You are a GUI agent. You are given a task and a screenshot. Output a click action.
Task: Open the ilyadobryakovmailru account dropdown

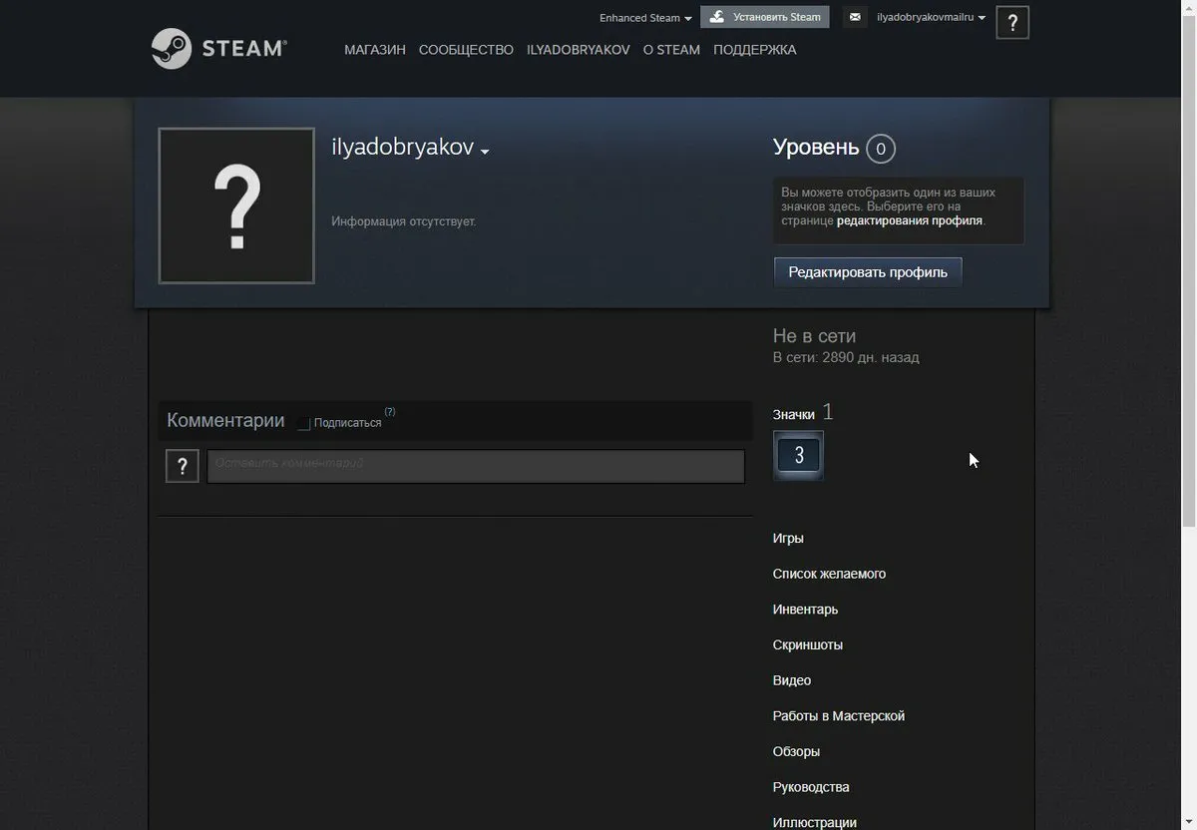pos(930,18)
